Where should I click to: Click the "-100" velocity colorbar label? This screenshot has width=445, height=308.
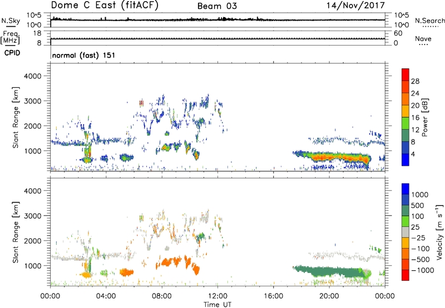point(421,249)
